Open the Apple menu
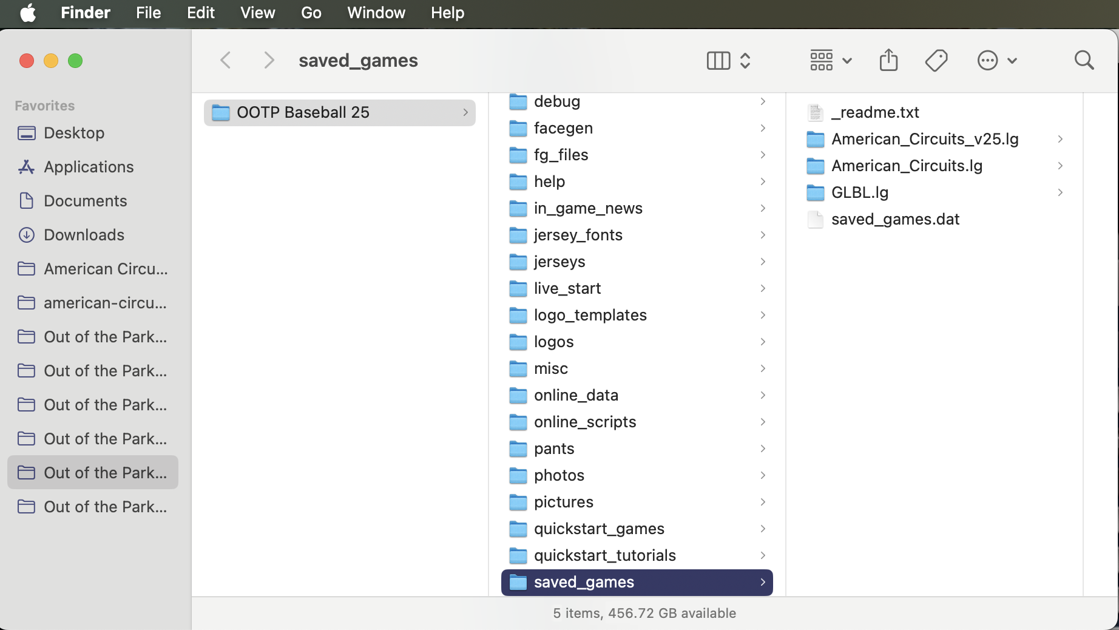Screen dimensions: 1119x630 tap(28, 13)
